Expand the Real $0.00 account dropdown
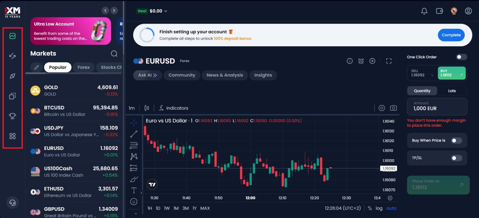The height and width of the screenshot is (218, 479). tap(153, 11)
